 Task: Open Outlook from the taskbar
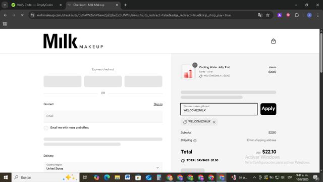[148, 177]
